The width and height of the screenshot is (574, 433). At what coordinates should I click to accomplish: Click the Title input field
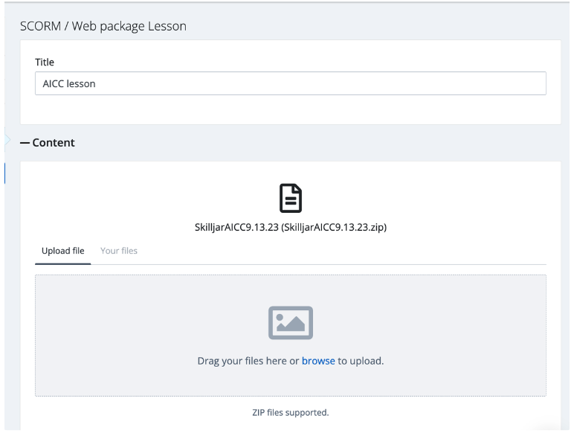pos(290,83)
